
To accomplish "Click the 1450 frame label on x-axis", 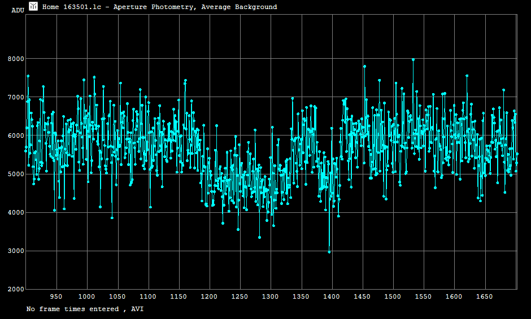I will coord(362,296).
